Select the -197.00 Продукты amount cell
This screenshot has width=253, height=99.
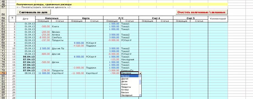[x=43, y=40]
